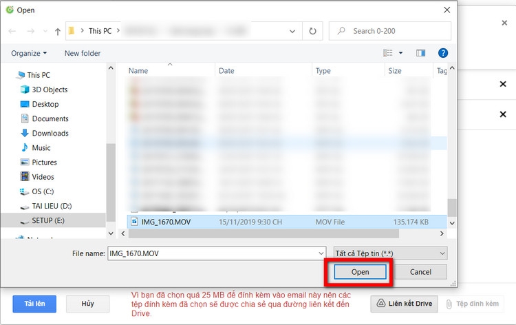The width and height of the screenshot is (516, 325).
Task: Sort files by Size column
Action: coord(395,71)
